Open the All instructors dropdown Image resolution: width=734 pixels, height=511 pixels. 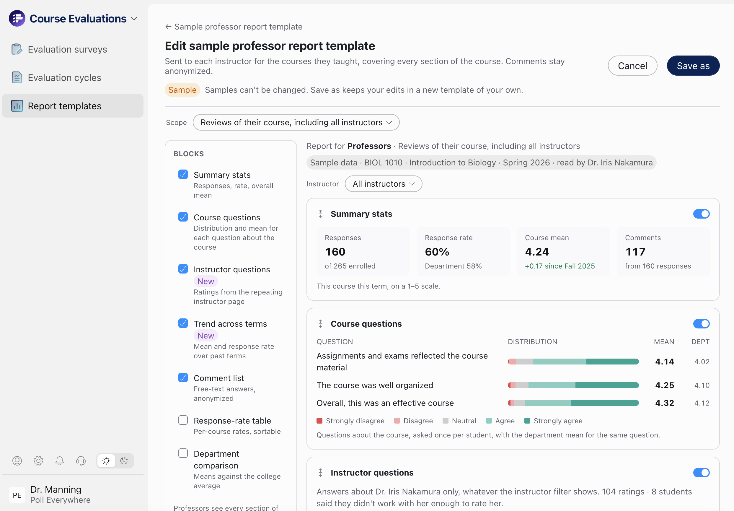(383, 184)
